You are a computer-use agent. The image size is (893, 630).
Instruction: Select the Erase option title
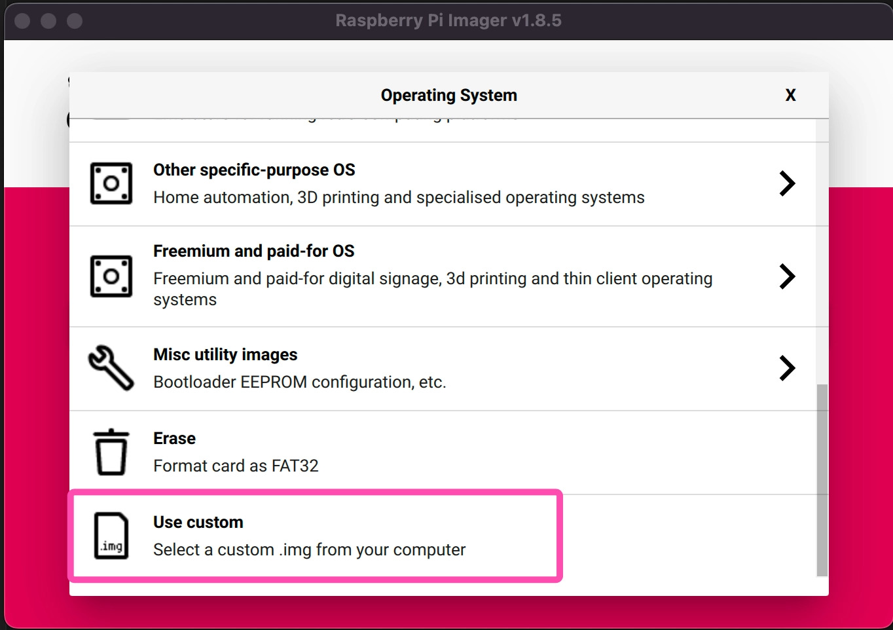coord(174,439)
